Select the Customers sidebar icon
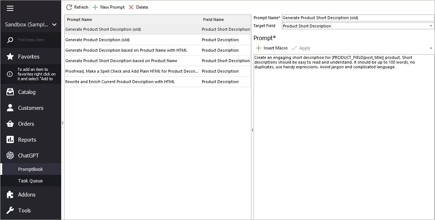Image resolution: width=435 pixels, height=220 pixels. pyautogui.click(x=10, y=108)
